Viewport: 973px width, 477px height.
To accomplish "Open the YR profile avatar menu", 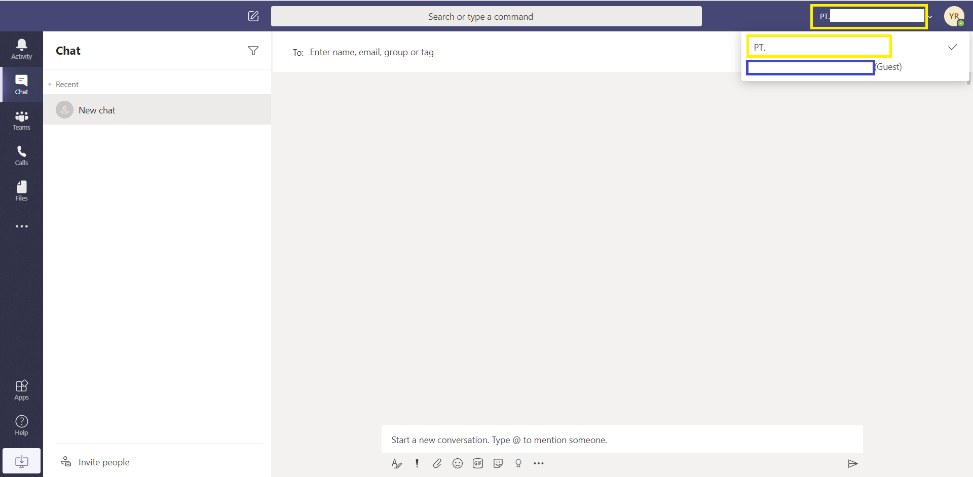I will (954, 16).
